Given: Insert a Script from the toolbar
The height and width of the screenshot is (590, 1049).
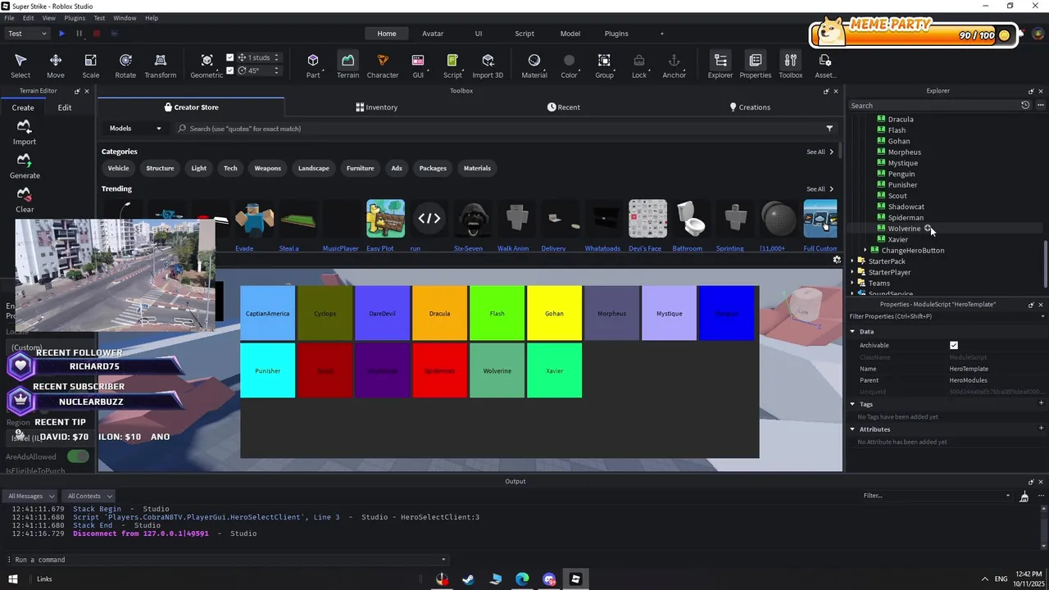Looking at the screenshot, I should (x=452, y=66).
